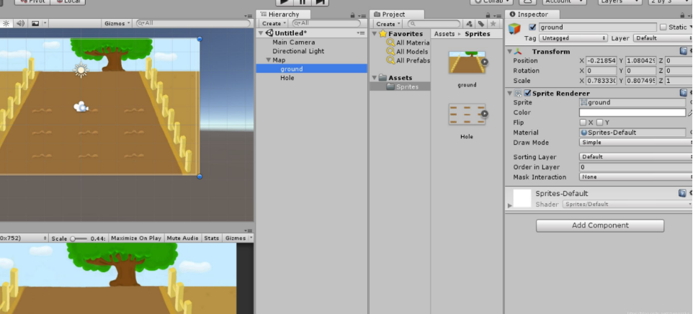Click Search by Label tag icon
Screen dimensions: 693x314
(481, 24)
